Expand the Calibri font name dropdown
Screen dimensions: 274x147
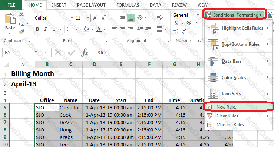tap(72, 18)
